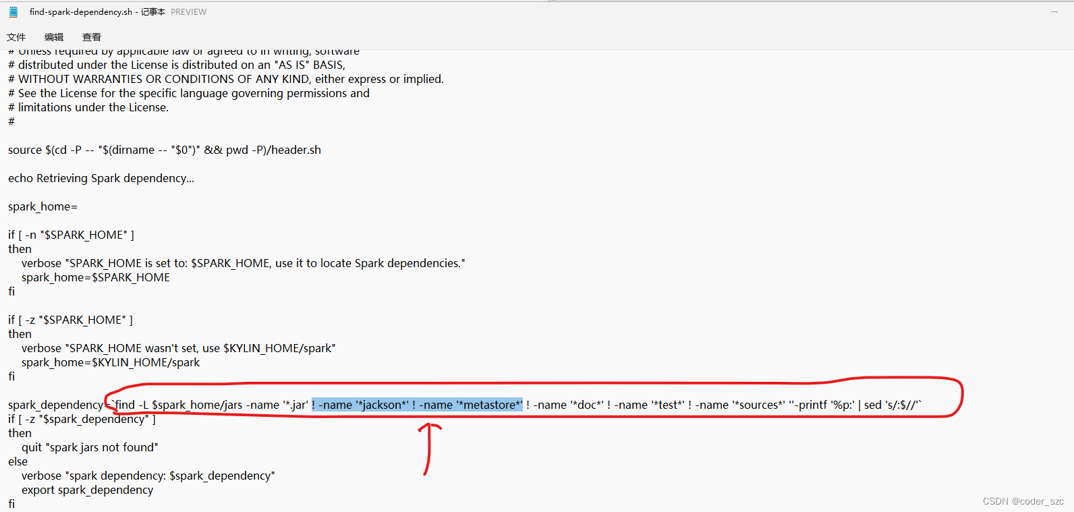Screen dimensions: 1074x512
Task: Click the 'quit "spark jars not found"' line
Action: click(90, 447)
